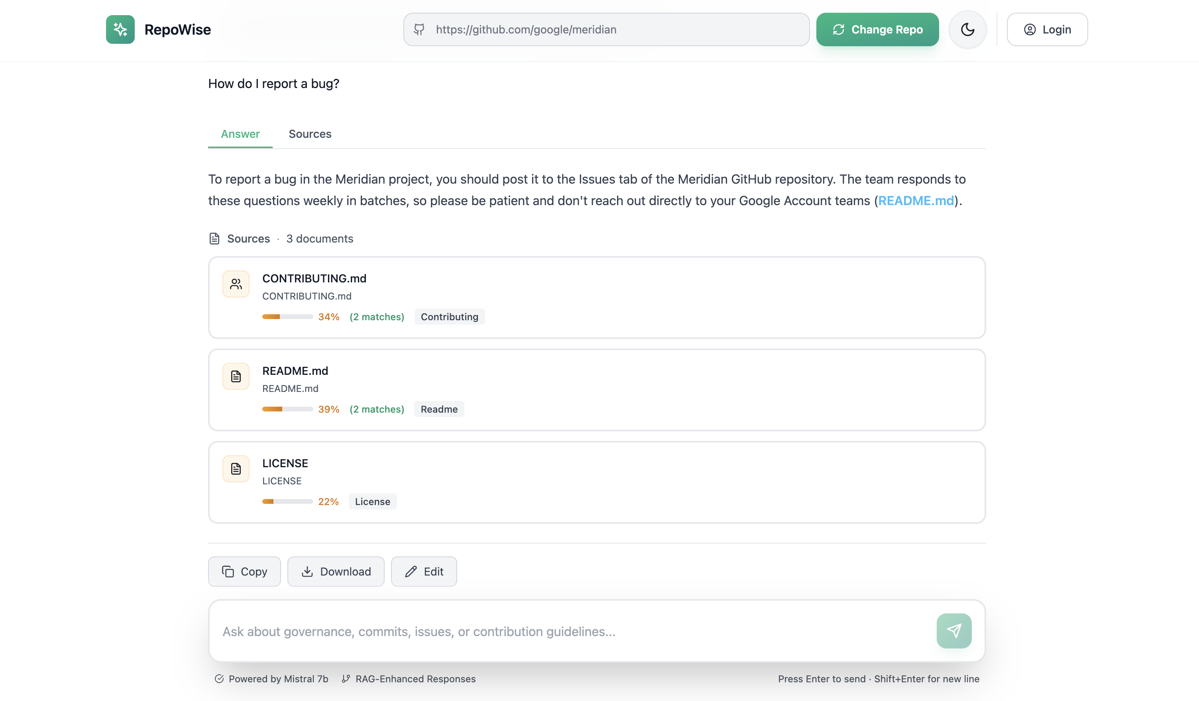Open the README.md link in the answer
The width and height of the screenshot is (1199, 701).
916,200
